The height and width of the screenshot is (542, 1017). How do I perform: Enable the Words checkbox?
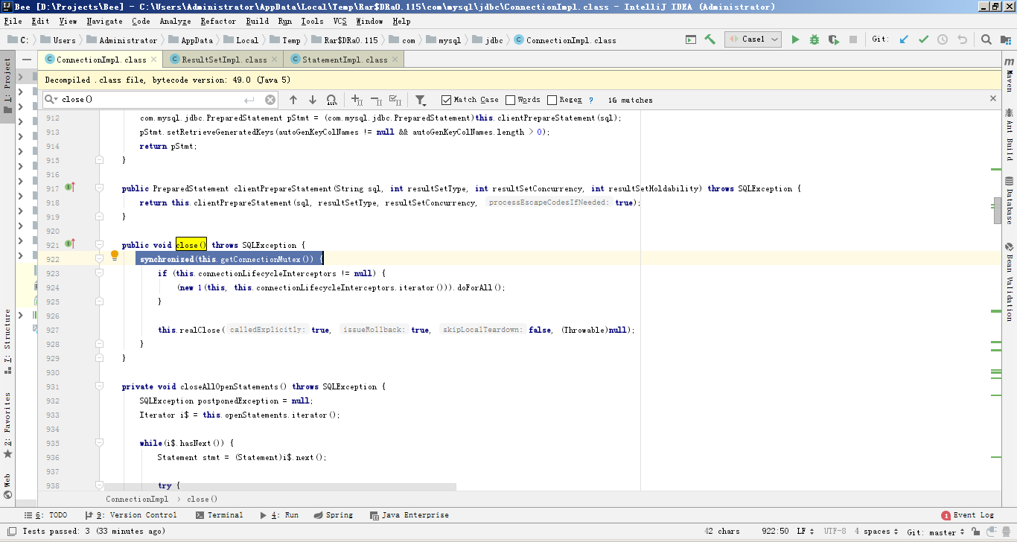(x=510, y=100)
